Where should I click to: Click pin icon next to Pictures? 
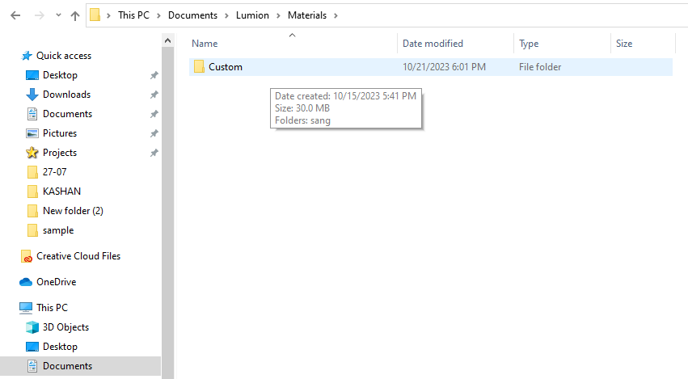point(154,133)
